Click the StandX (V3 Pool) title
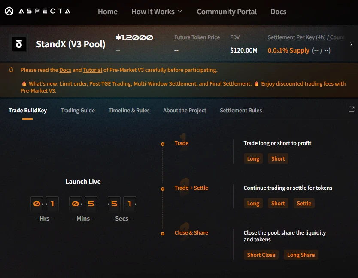358x278 pixels. (71, 44)
